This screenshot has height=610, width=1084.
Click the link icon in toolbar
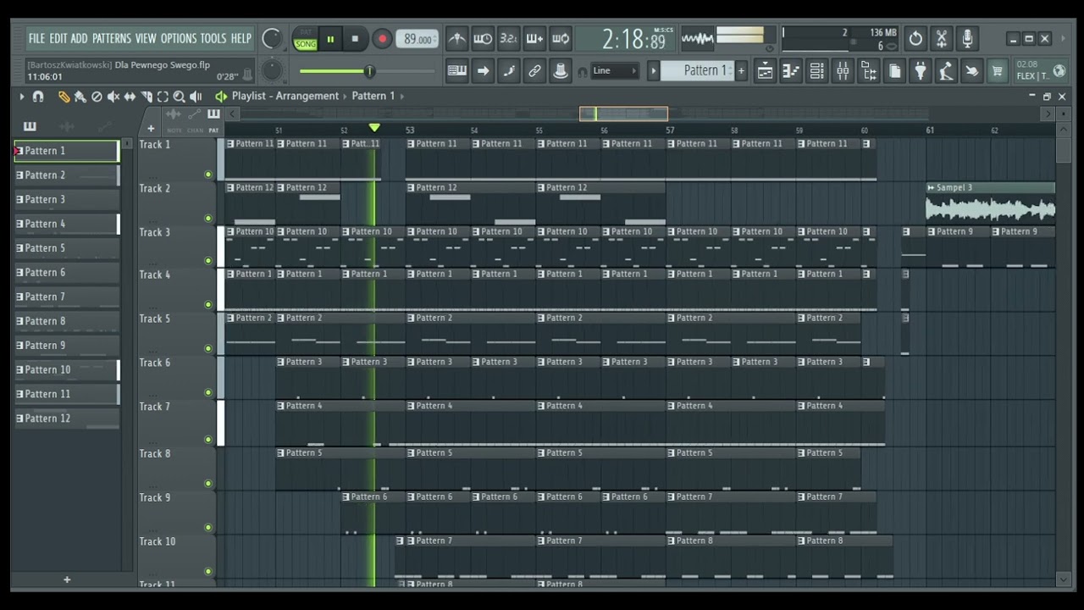tap(534, 71)
